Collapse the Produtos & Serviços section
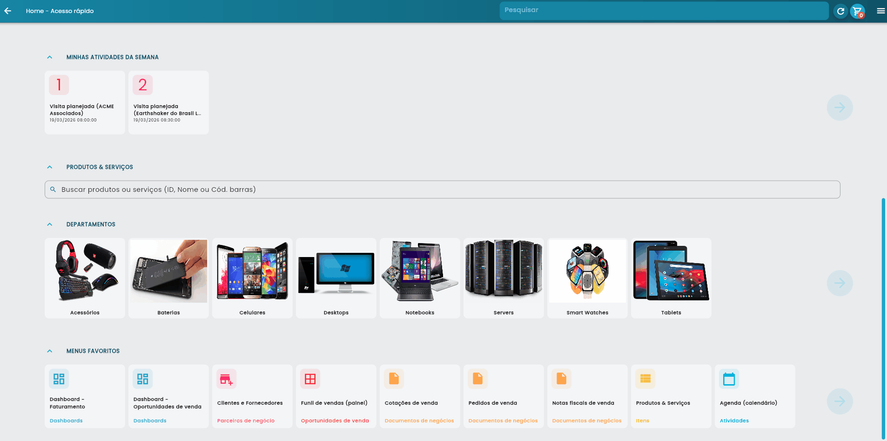Image resolution: width=887 pixels, height=441 pixels. [x=50, y=167]
